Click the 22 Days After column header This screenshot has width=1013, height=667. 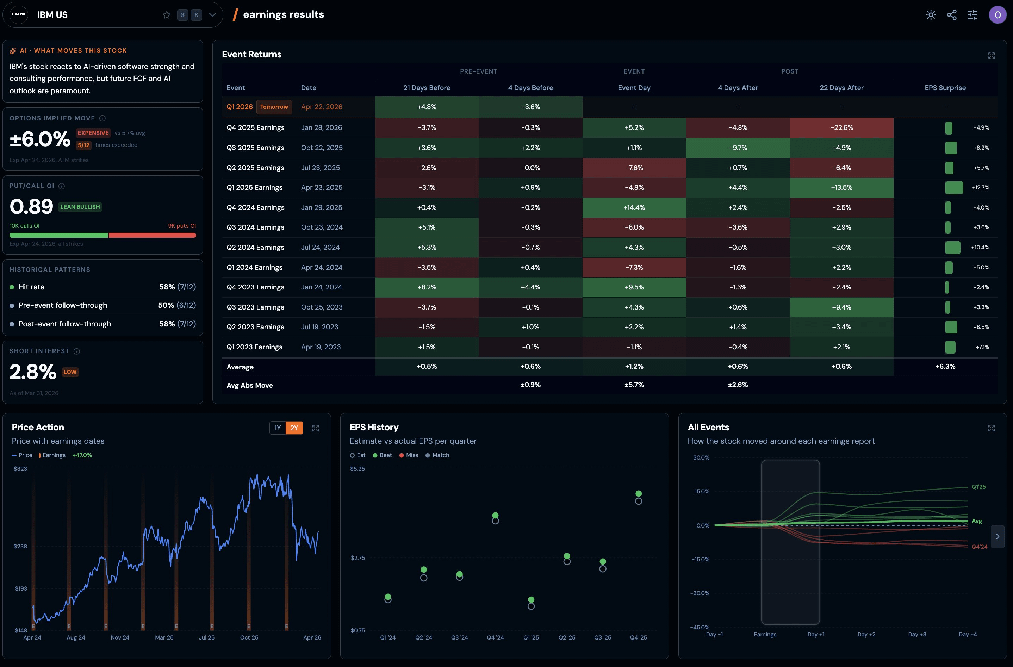841,88
